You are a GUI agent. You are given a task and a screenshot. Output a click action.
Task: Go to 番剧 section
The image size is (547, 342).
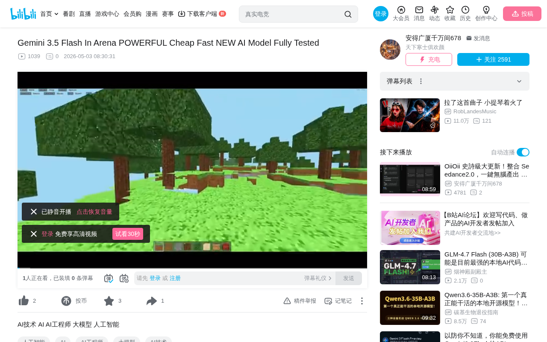pos(69,14)
